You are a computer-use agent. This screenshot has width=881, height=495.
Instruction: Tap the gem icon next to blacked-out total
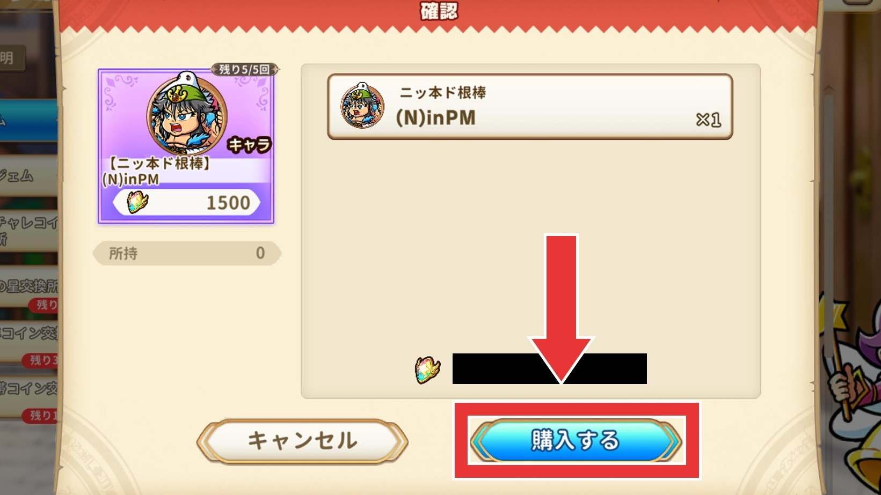click(428, 370)
